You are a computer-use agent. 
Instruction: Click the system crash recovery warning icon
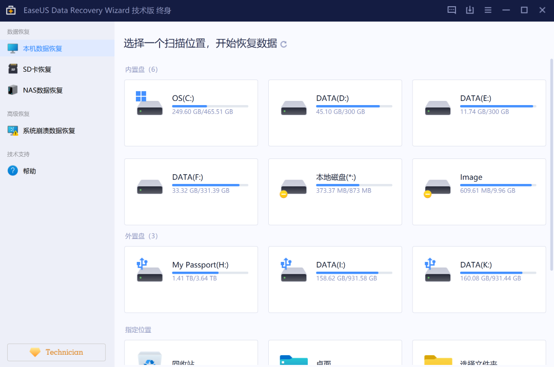click(13, 131)
